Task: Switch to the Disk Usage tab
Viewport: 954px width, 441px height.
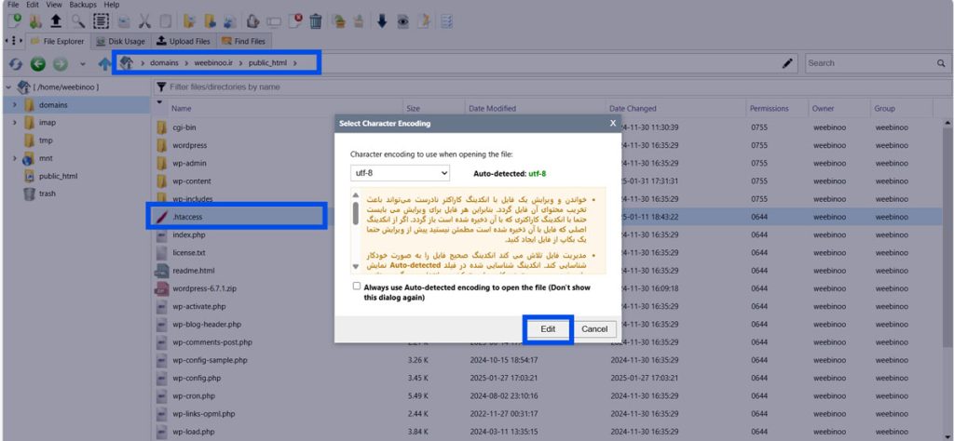Action: click(x=120, y=41)
